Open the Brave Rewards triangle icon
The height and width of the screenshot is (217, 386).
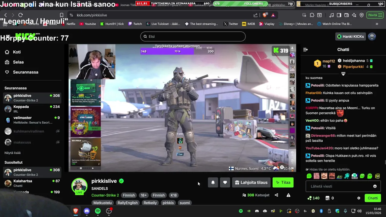click(x=273, y=15)
